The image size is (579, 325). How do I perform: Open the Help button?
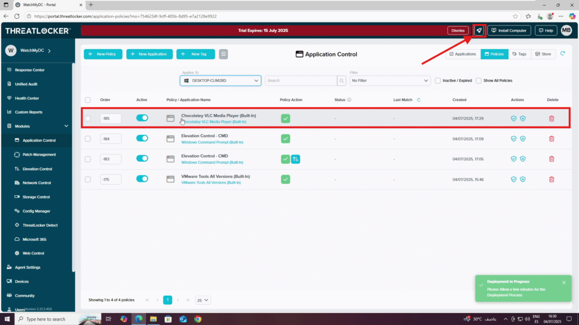pos(546,30)
